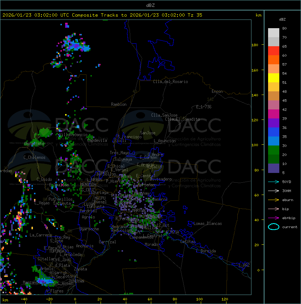
Task: Click the Anchoris map label
Action: pos(85,246)
